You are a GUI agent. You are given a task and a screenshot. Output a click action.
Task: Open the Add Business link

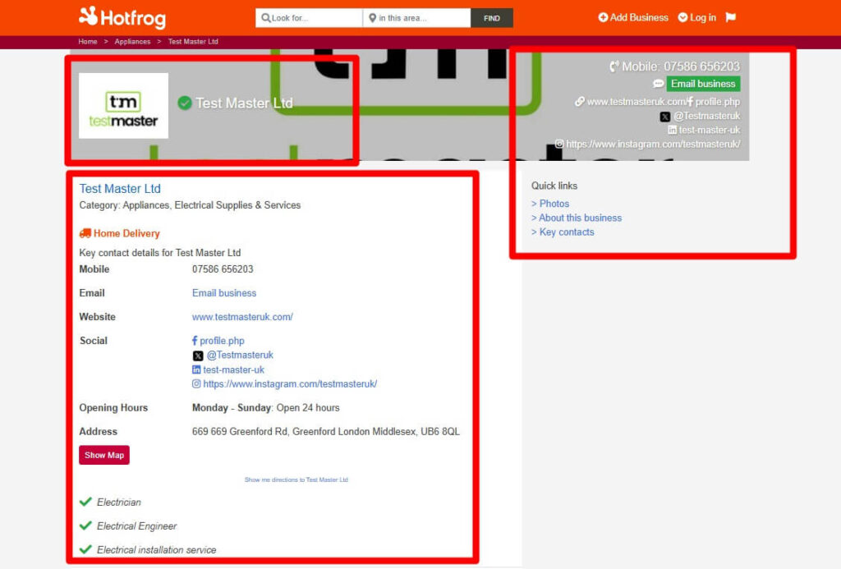pyautogui.click(x=633, y=17)
